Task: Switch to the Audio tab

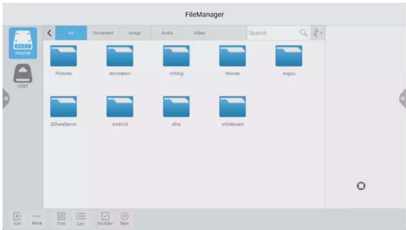Action: (x=167, y=33)
